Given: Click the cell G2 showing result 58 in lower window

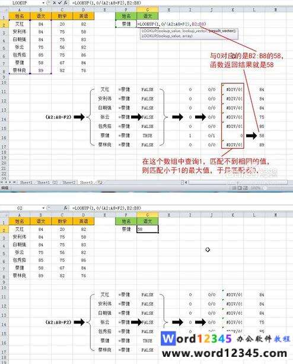Looking at the screenshot, I should [148, 229].
